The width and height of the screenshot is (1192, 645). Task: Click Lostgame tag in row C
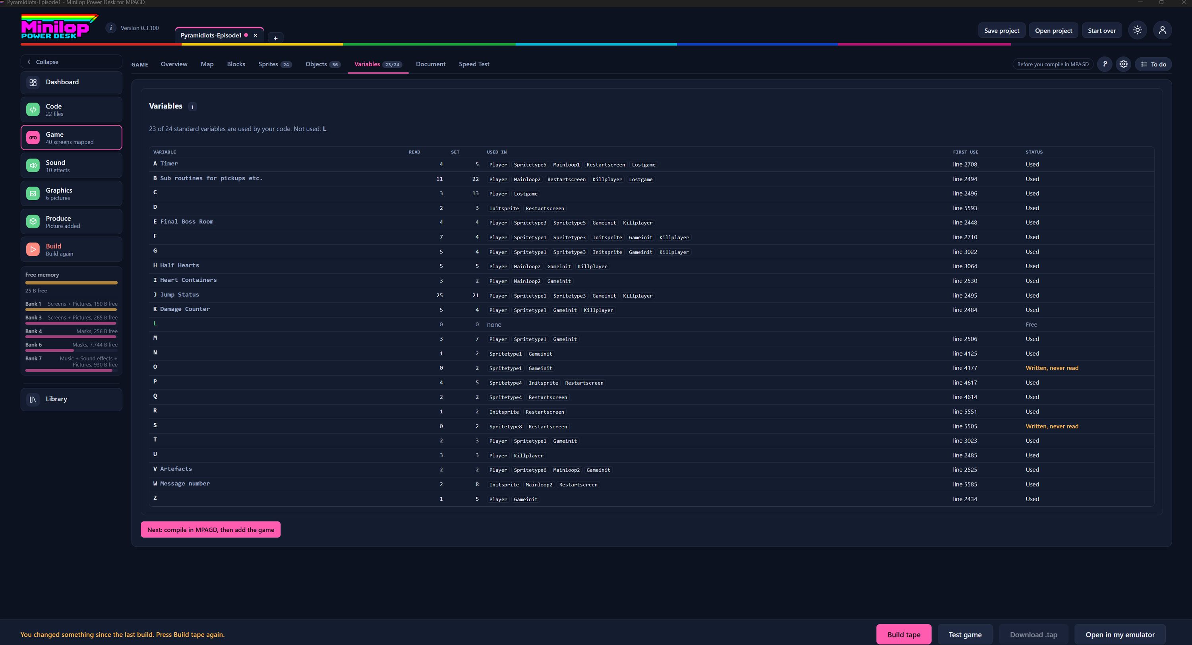(x=526, y=194)
